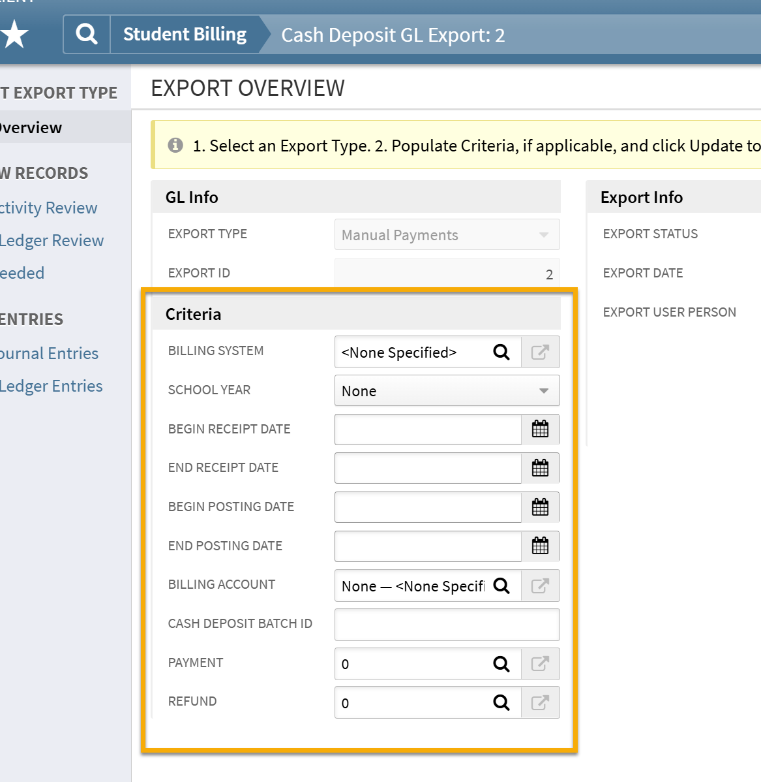Click the Refund open-record icon
Screen dimensions: 761x782
pos(541,702)
